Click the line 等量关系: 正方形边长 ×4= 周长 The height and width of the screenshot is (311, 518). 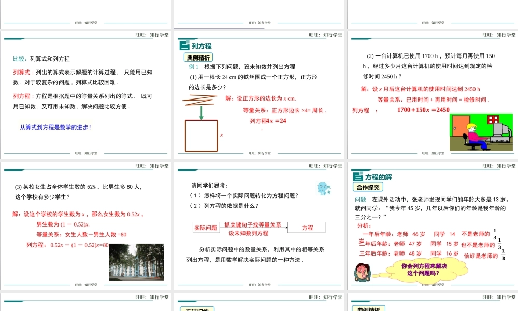pos(284,110)
